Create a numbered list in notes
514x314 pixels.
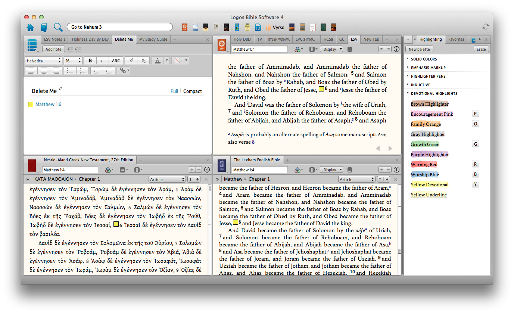[82, 70]
